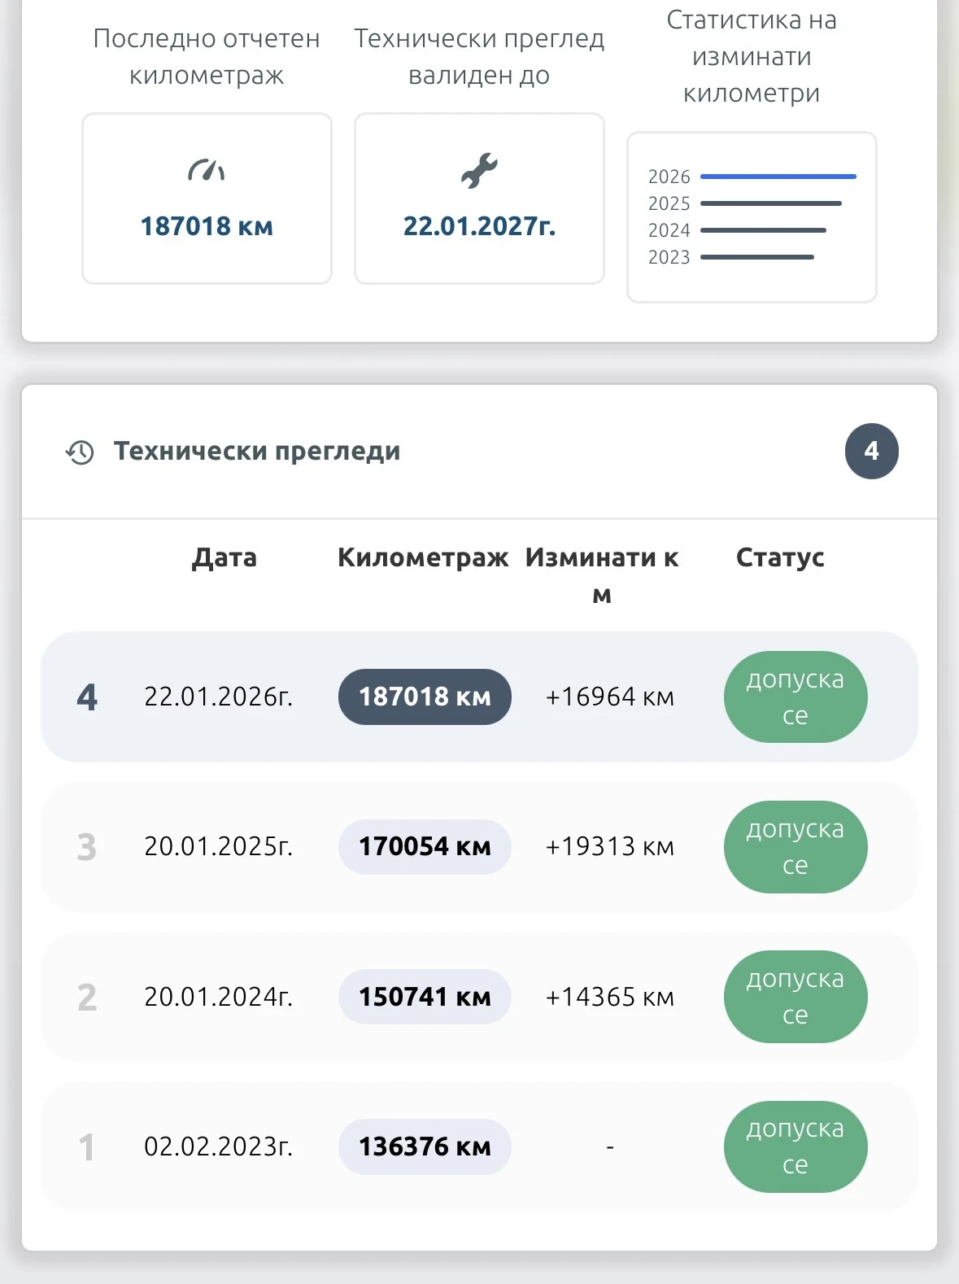This screenshot has width=959, height=1284.
Task: Click the speedometer icon above 187018 км
Action: click(207, 170)
